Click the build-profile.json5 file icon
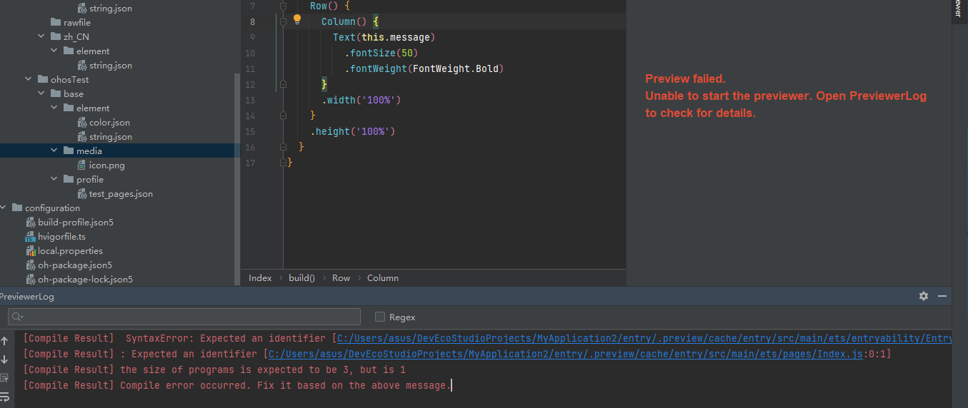Image resolution: width=968 pixels, height=408 pixels. point(31,222)
